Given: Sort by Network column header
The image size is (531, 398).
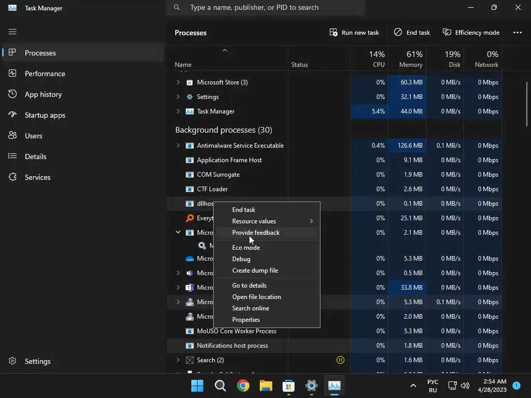Looking at the screenshot, I should (483, 59).
